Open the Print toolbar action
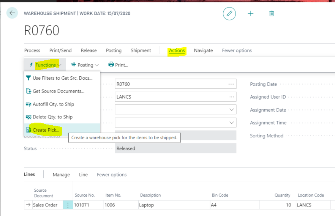This screenshot has width=335, height=216. click(x=118, y=65)
